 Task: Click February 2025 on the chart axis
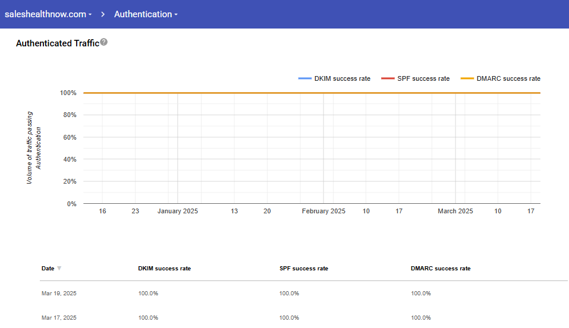[x=323, y=211]
